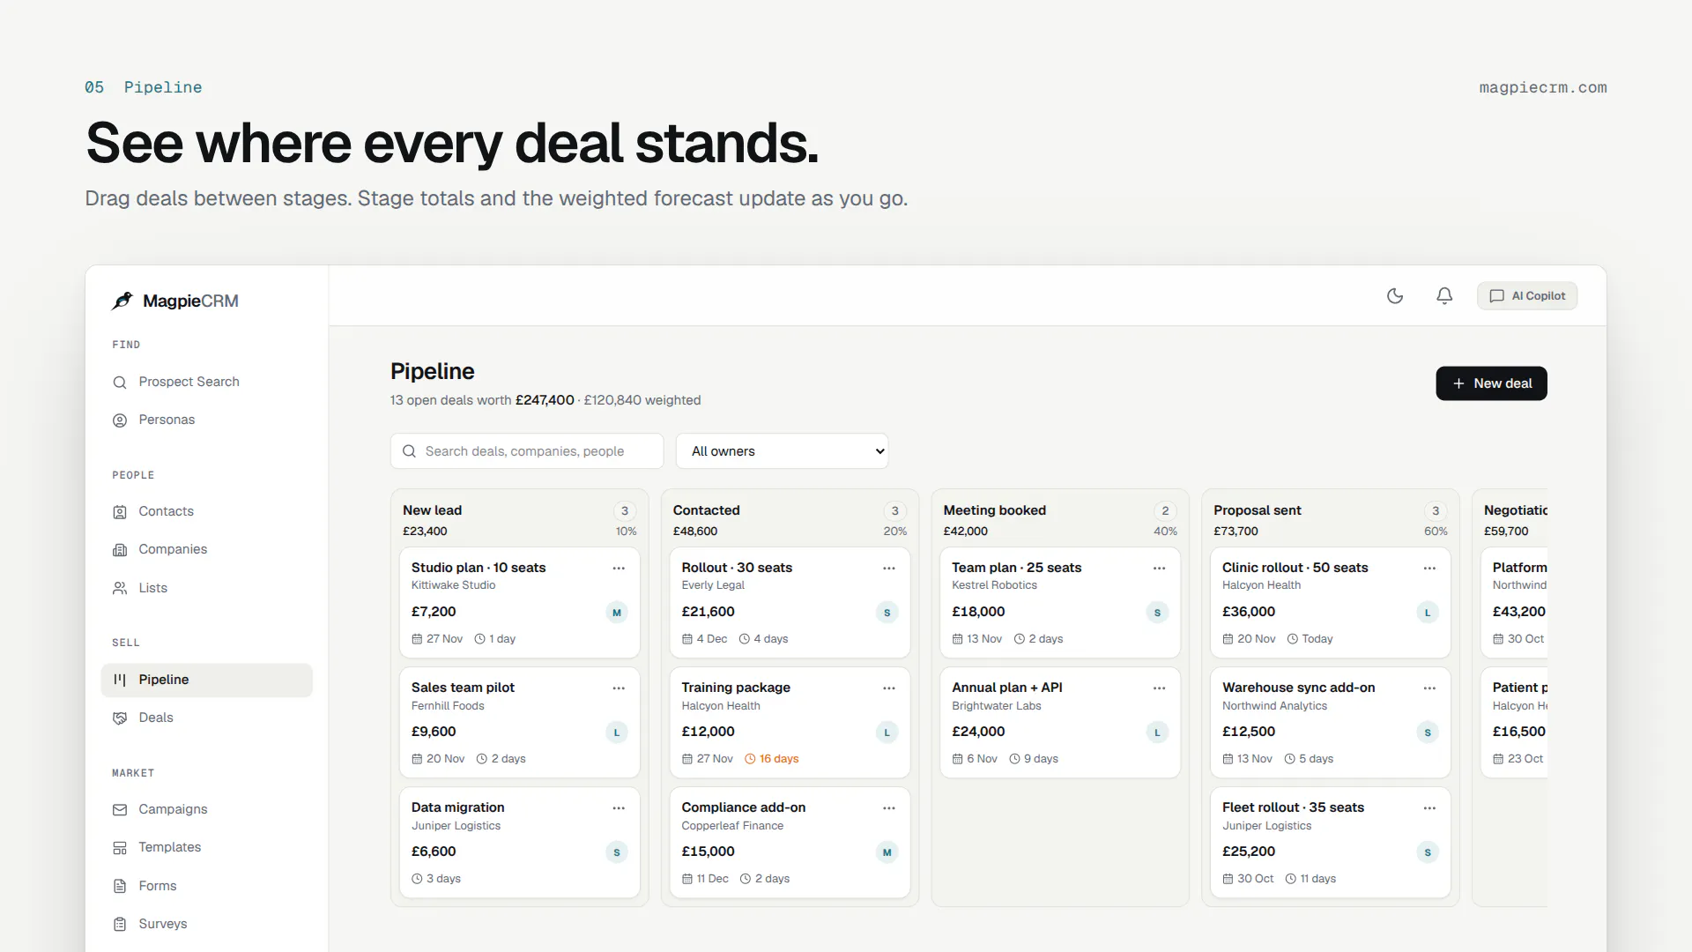Click the £24,000 amount on Annual plan card
The image size is (1692, 952).
(978, 732)
